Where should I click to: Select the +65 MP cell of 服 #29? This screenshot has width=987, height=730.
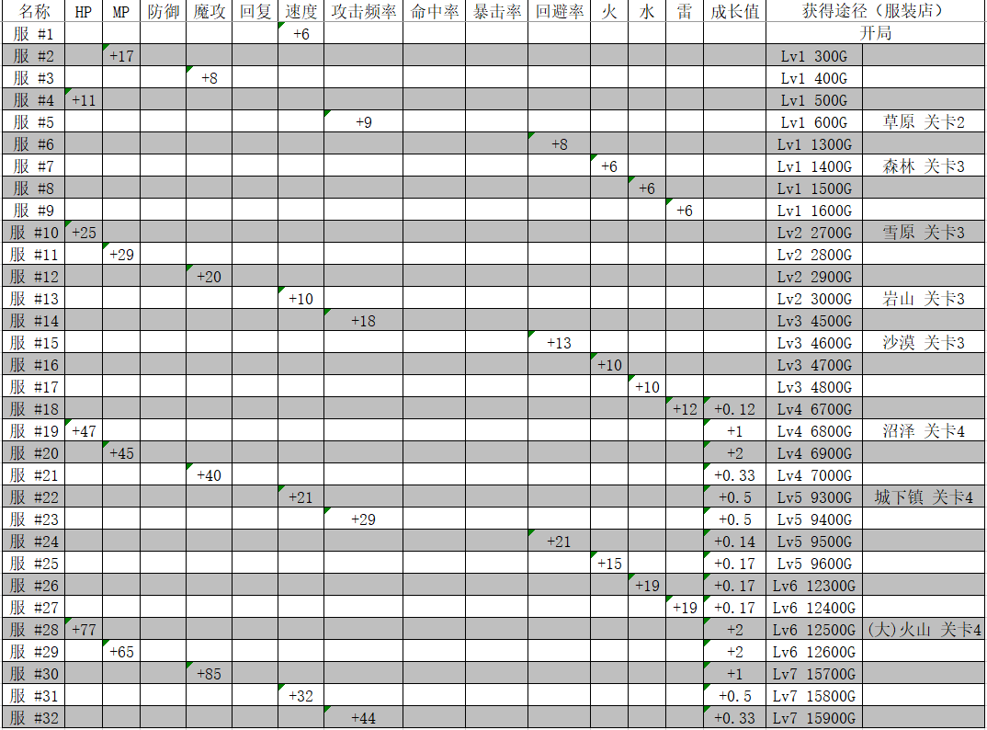click(x=121, y=651)
